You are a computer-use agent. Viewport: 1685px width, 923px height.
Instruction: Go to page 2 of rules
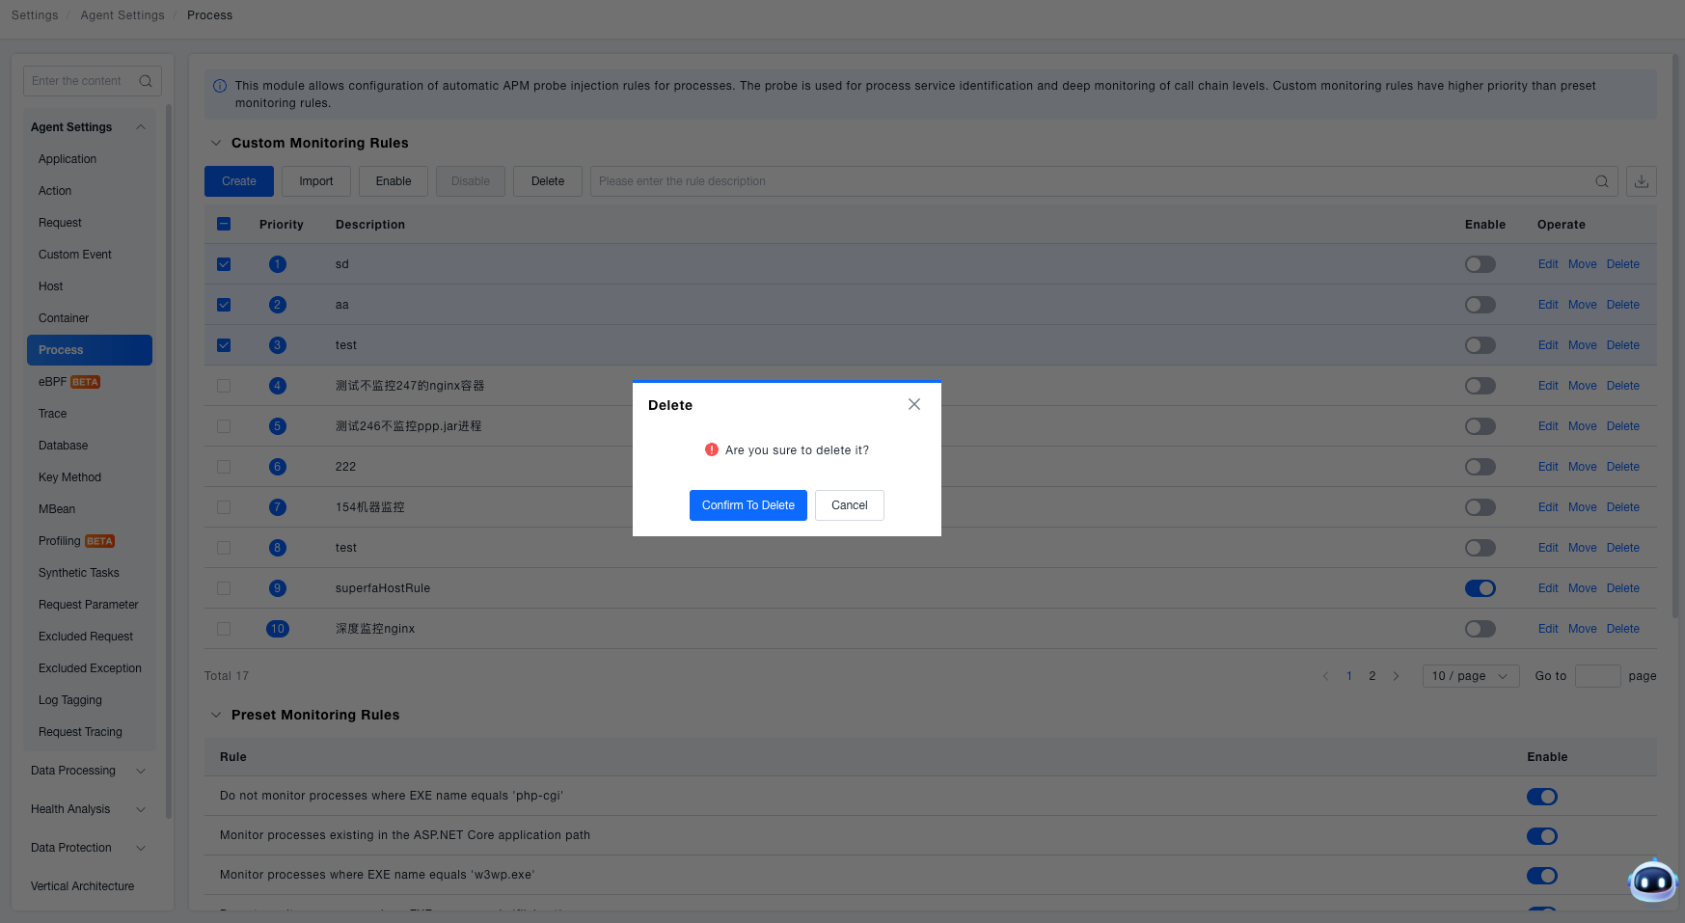tap(1372, 676)
